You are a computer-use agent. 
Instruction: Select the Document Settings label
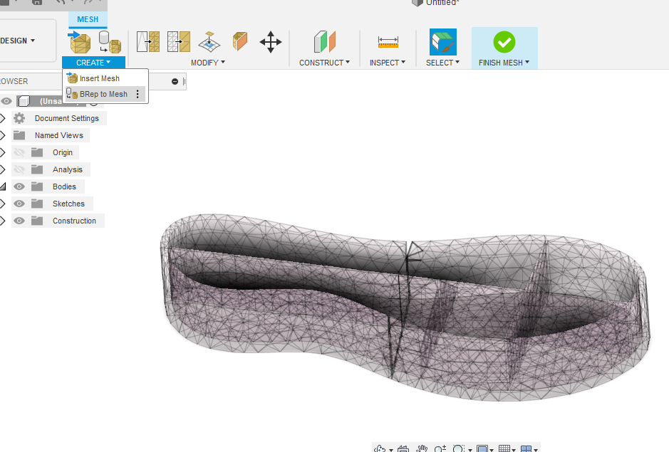click(67, 118)
